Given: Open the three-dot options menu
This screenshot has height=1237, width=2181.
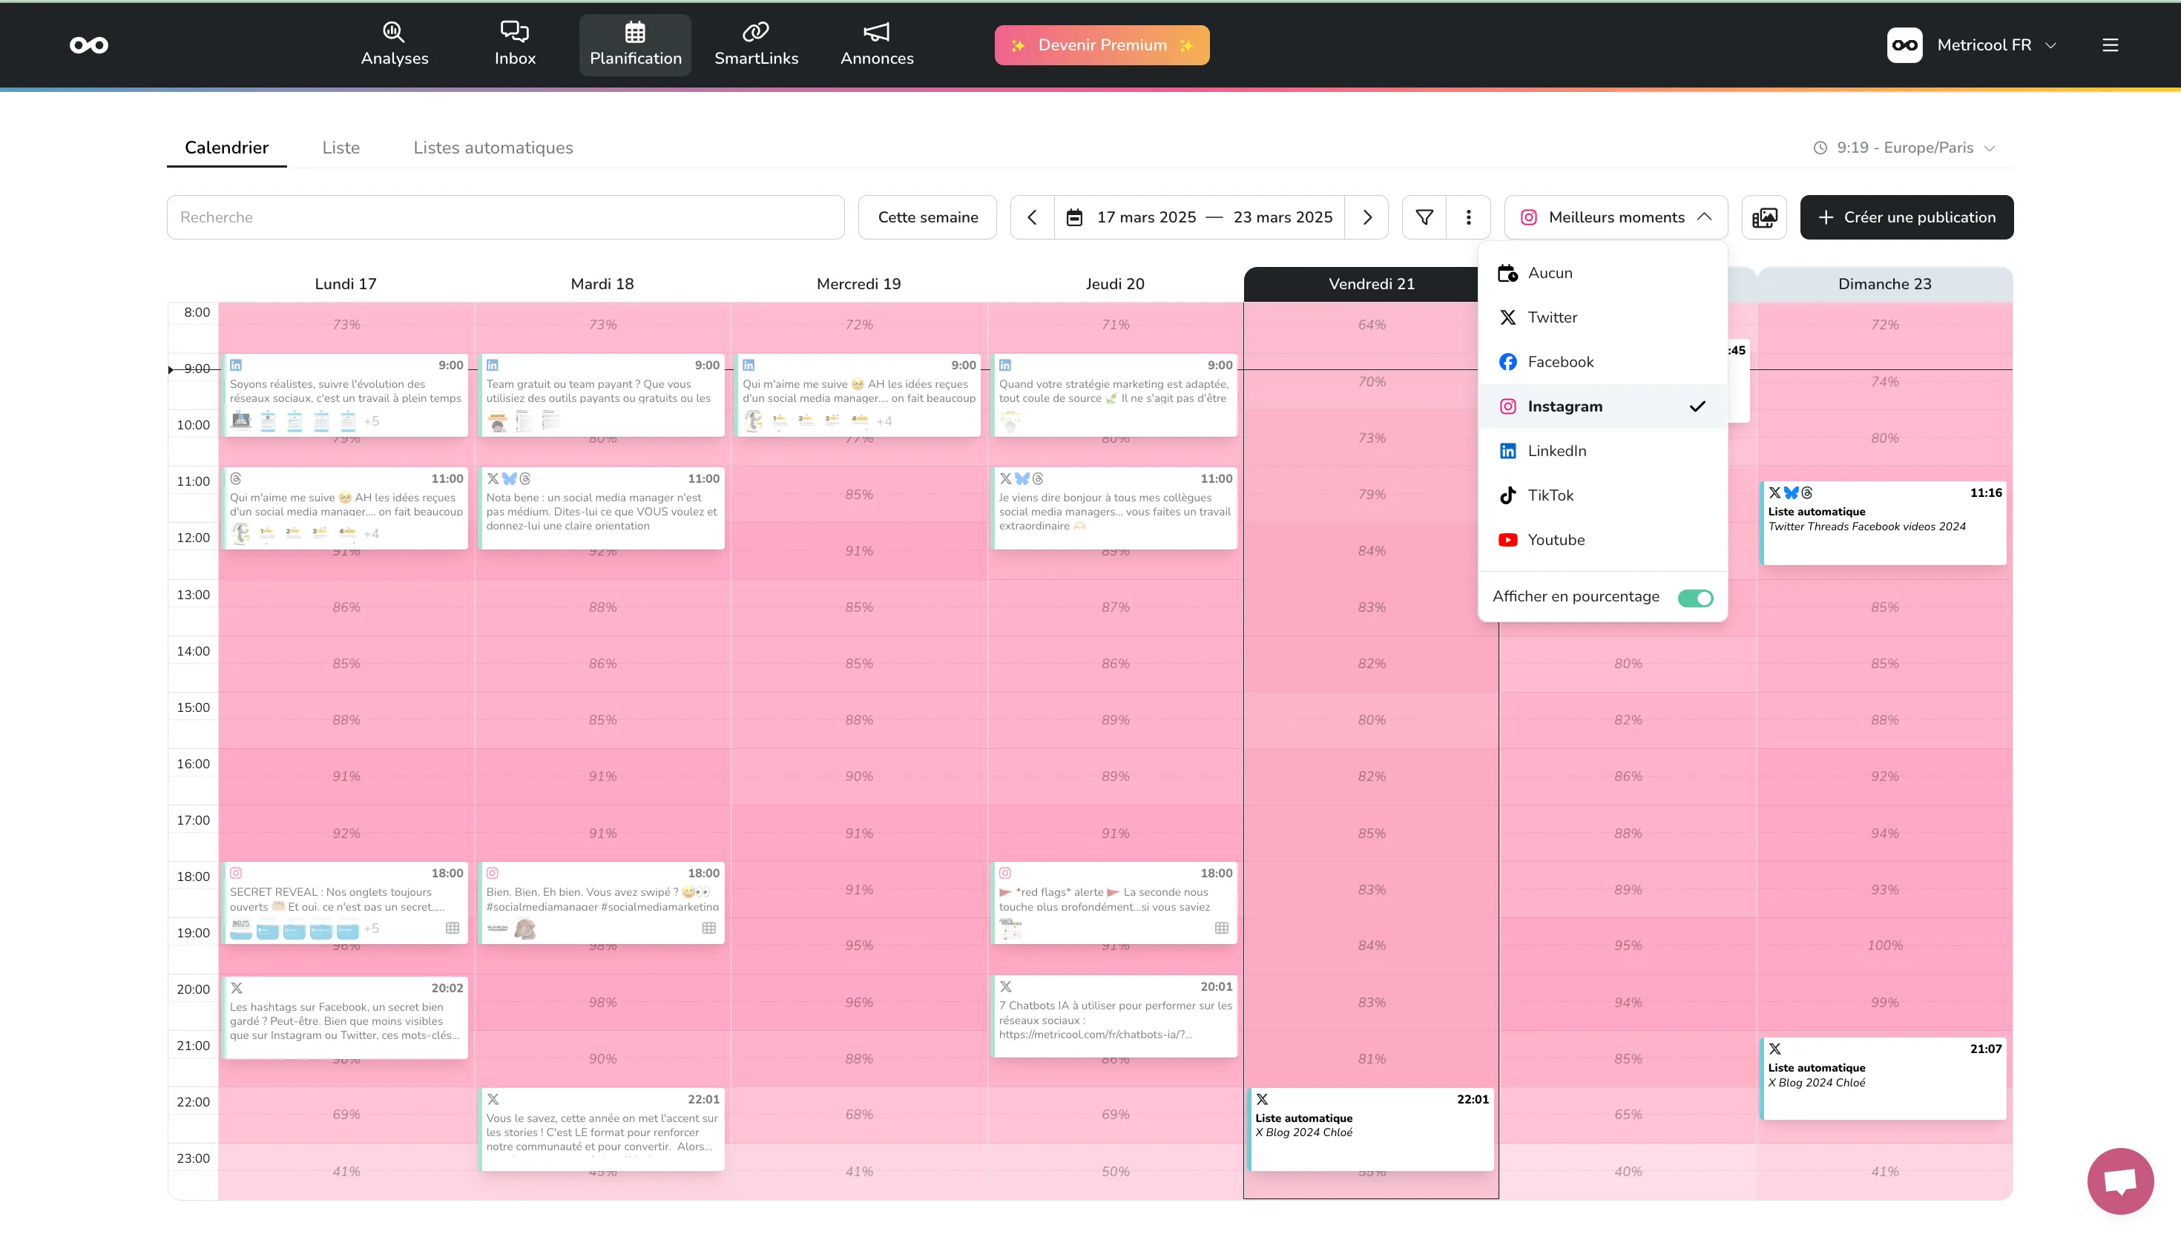Looking at the screenshot, I should tap(1468, 217).
